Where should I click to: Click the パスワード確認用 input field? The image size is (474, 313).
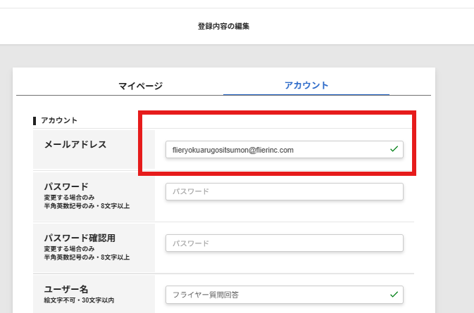(284, 243)
